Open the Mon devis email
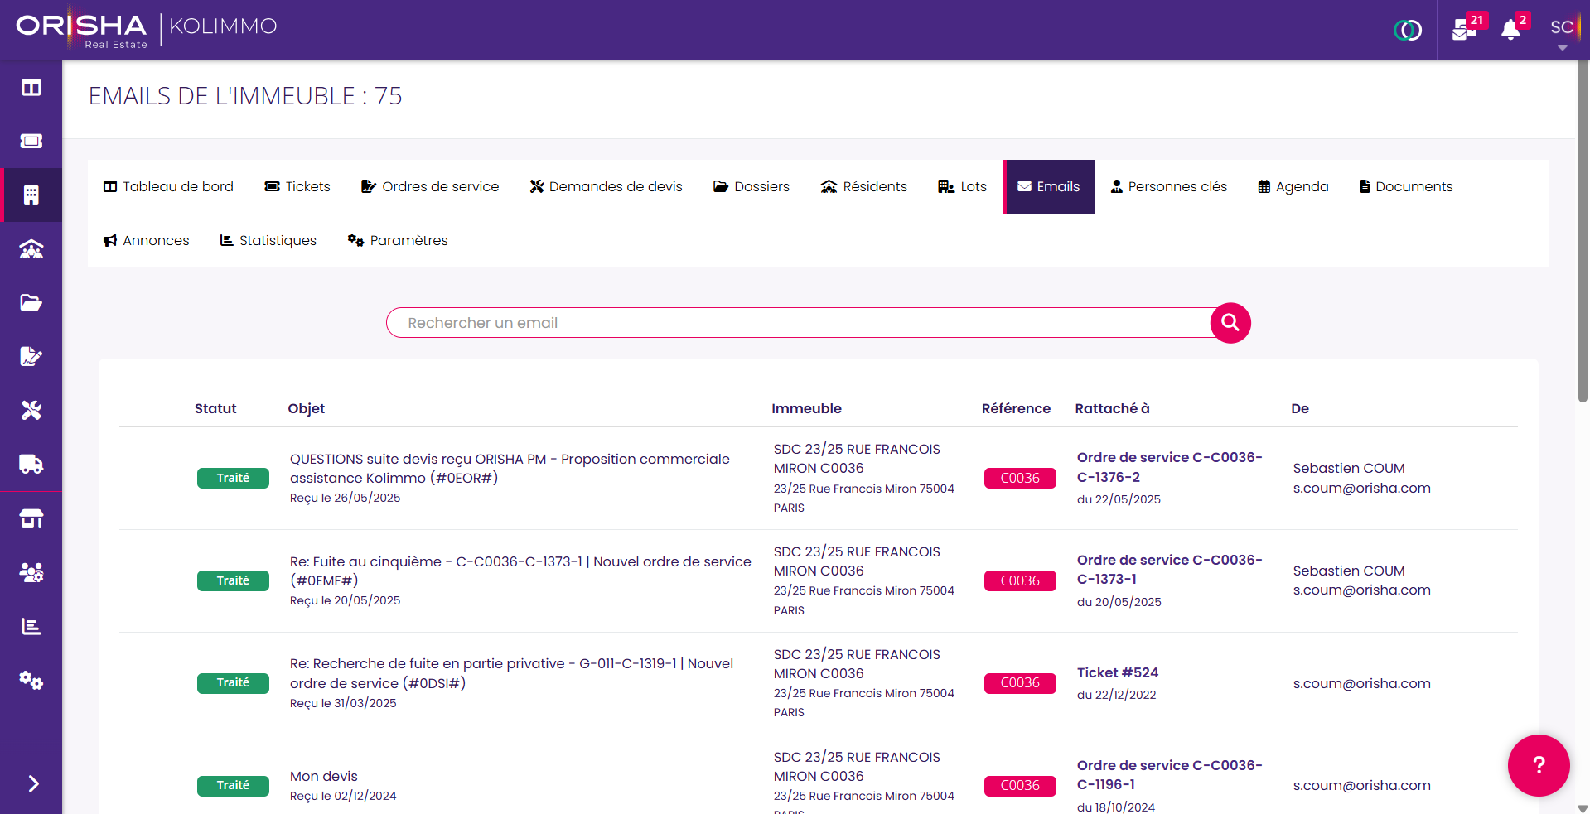1590x814 pixels. tap(324, 777)
